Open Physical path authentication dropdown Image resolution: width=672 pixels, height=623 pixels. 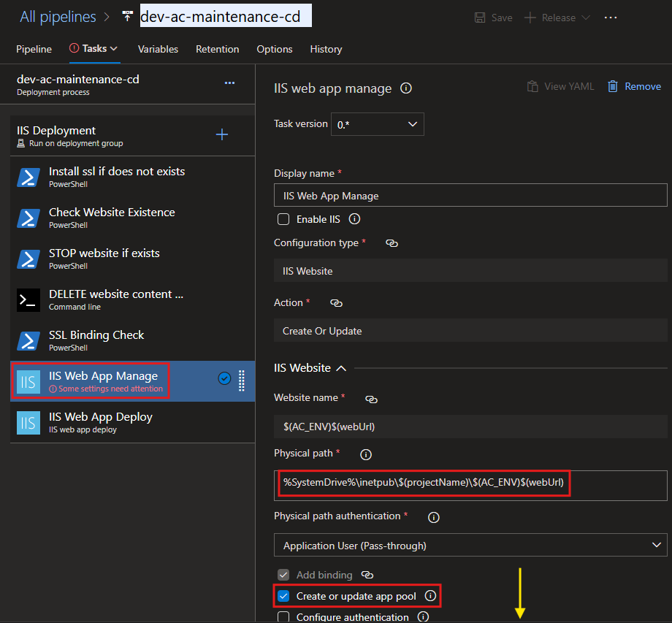coord(470,545)
